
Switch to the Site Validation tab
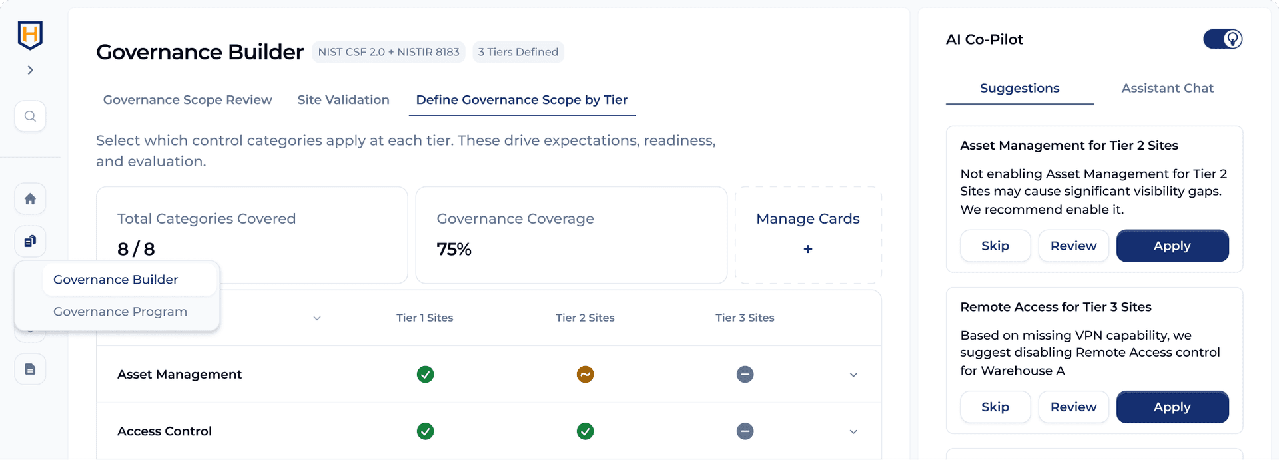[343, 99]
